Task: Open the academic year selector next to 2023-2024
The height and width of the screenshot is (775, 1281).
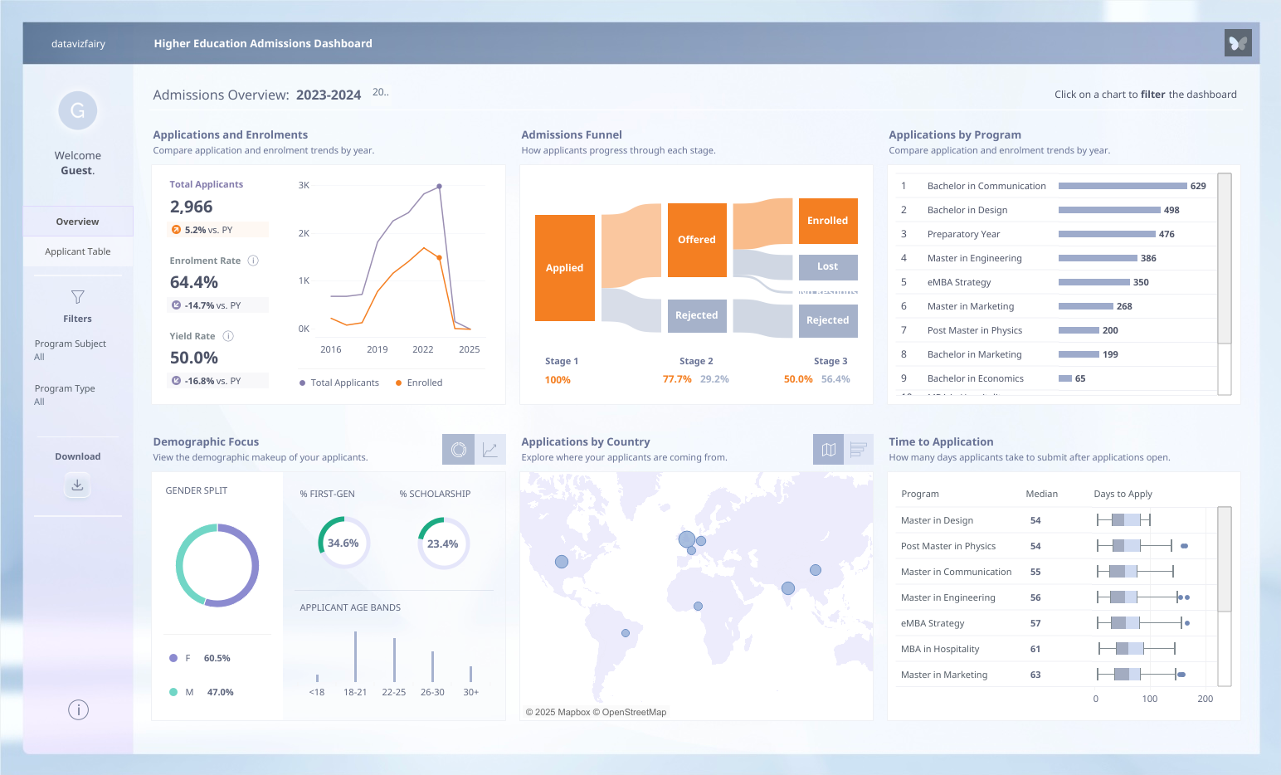Action: point(380,92)
